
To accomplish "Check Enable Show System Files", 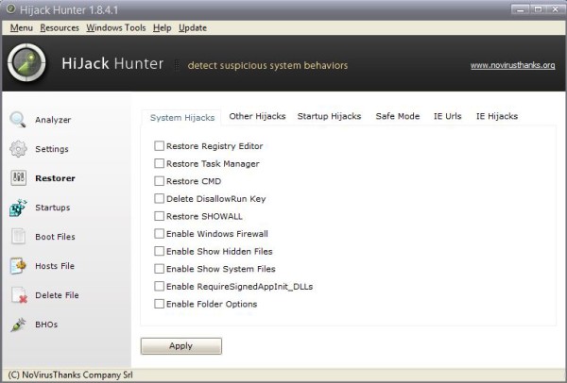I will point(159,269).
